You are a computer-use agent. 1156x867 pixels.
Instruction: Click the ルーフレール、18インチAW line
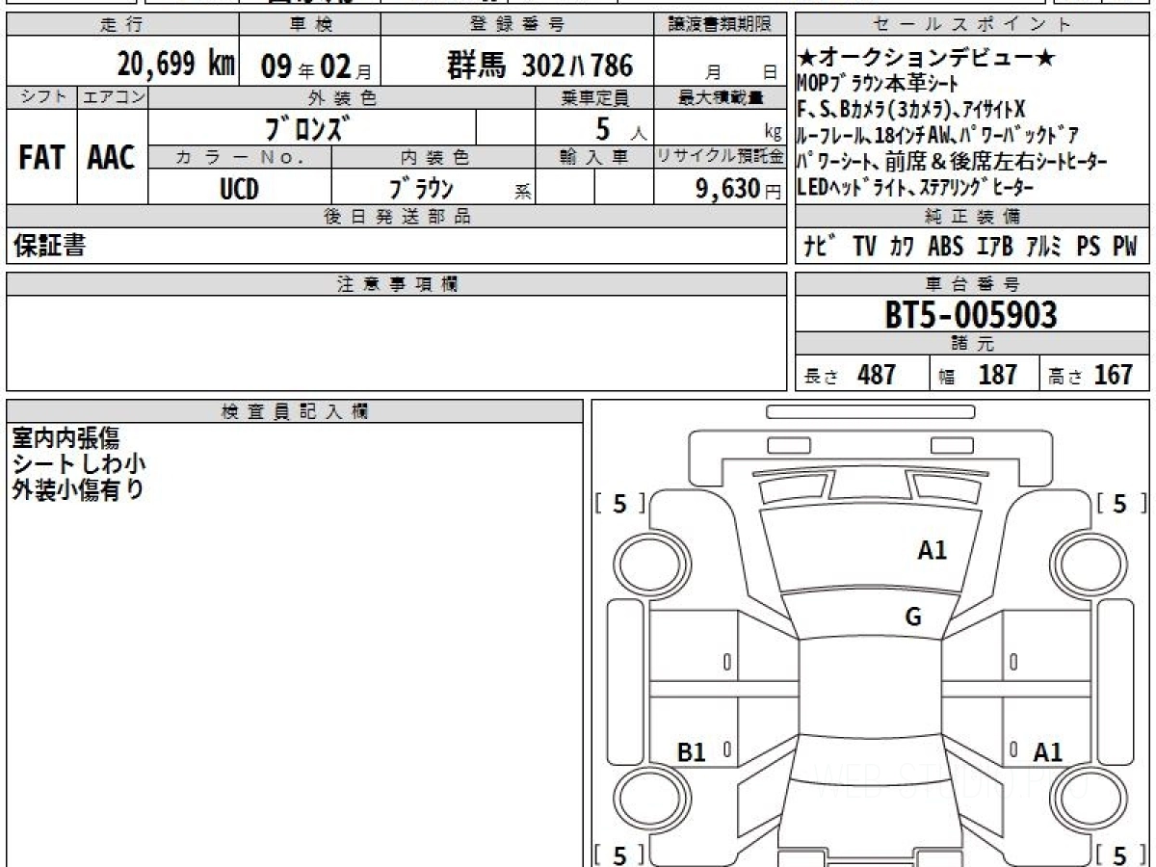[938, 135]
